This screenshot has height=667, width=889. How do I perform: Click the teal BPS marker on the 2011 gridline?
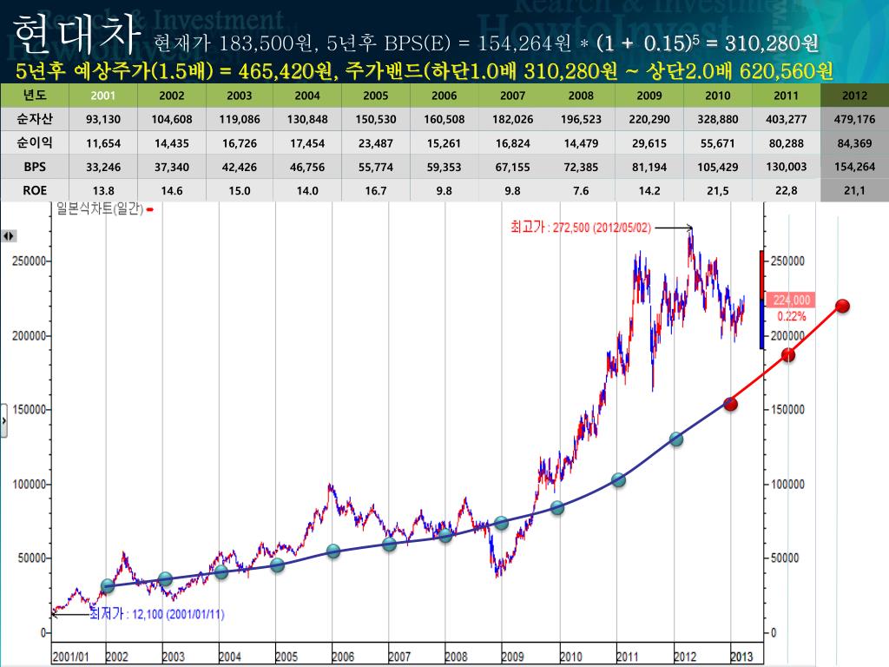(x=618, y=480)
